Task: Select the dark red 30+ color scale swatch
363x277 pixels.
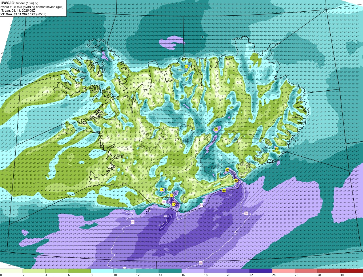Action: pyautogui.click(x=352, y=271)
